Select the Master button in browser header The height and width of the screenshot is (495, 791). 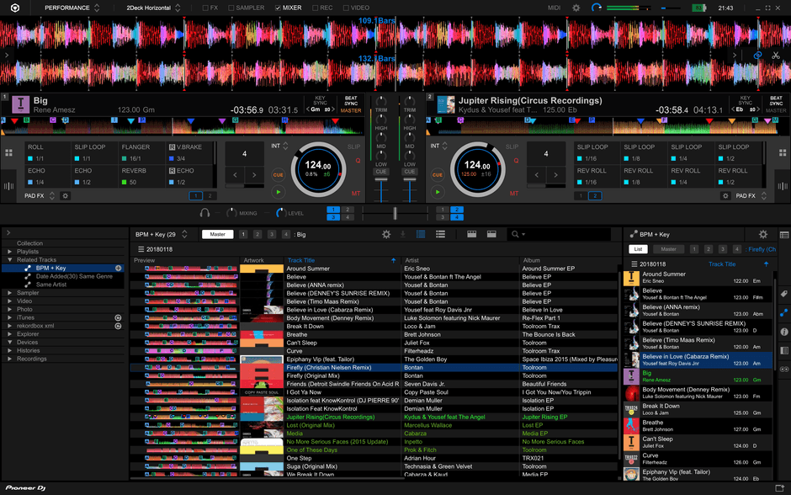click(217, 234)
